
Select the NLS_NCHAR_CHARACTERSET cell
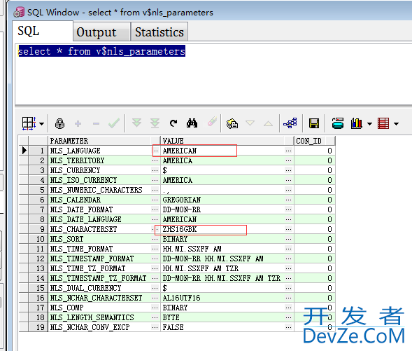point(104,298)
